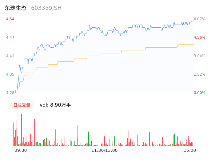Image resolution: width=211 pixels, height=161 pixels.
Task: Click the pink volume bar at market close
Action: 195,134
